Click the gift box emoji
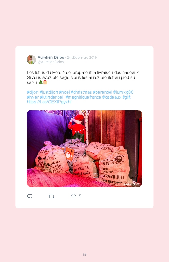Screen dimensions: 169x262 (x=45, y=82)
